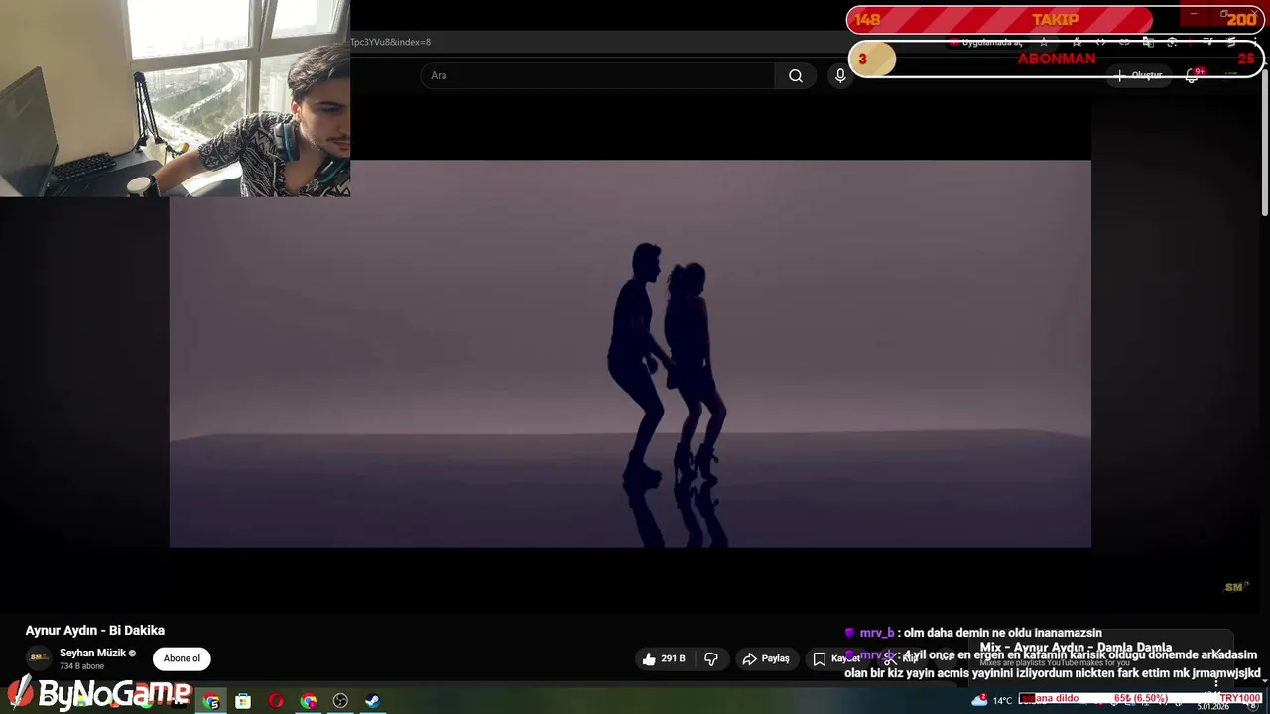
Task: Share the video via Paylaş
Action: tap(766, 658)
